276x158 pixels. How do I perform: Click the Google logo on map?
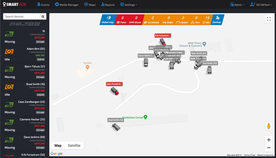[56, 154]
